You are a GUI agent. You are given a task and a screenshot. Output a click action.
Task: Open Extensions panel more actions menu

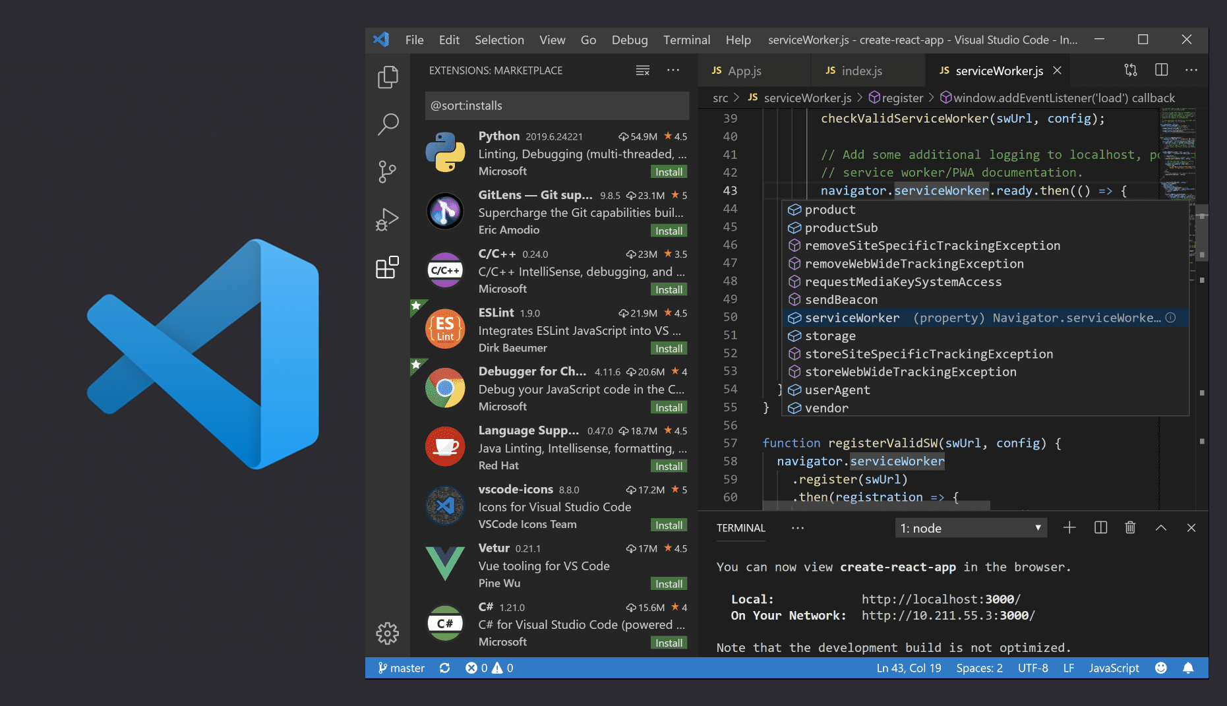pyautogui.click(x=673, y=70)
